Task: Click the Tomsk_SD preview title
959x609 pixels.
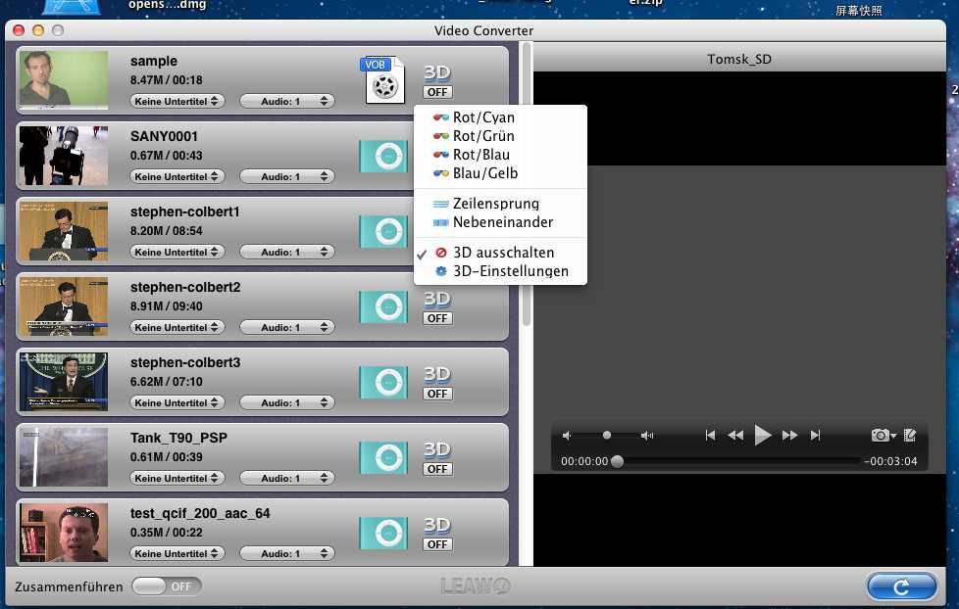Action: tap(738, 60)
